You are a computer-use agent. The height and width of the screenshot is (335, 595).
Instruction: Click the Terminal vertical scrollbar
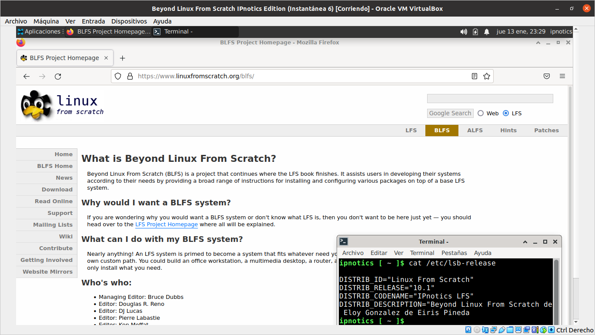click(x=556, y=291)
